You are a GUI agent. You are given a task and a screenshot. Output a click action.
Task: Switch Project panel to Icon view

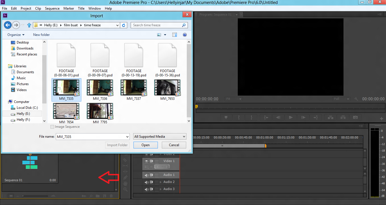11,196
